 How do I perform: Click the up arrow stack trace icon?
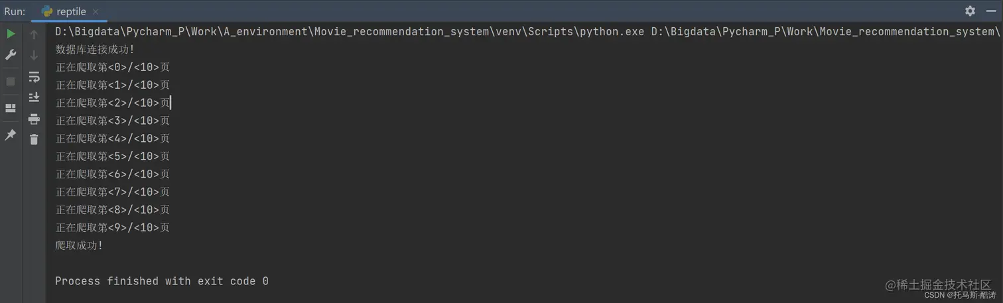34,34
